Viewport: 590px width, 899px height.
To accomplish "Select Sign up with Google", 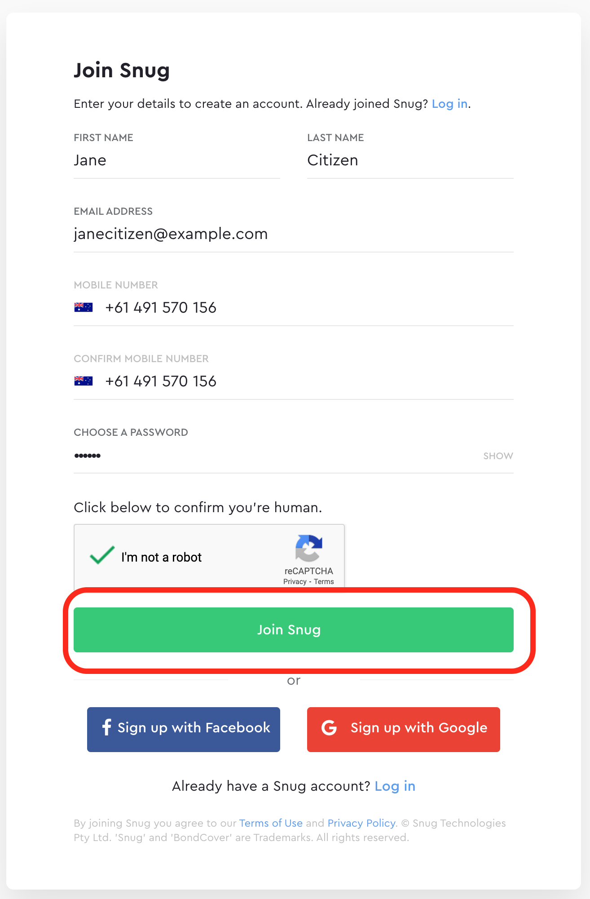I will [x=403, y=728].
